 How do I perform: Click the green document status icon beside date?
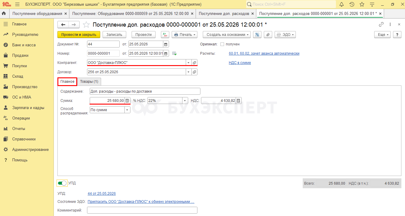(x=175, y=53)
